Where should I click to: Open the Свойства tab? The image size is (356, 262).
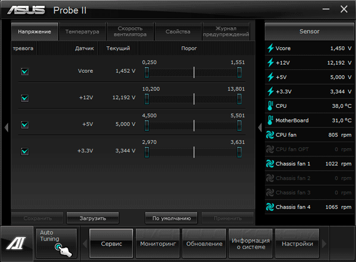tap(178, 31)
